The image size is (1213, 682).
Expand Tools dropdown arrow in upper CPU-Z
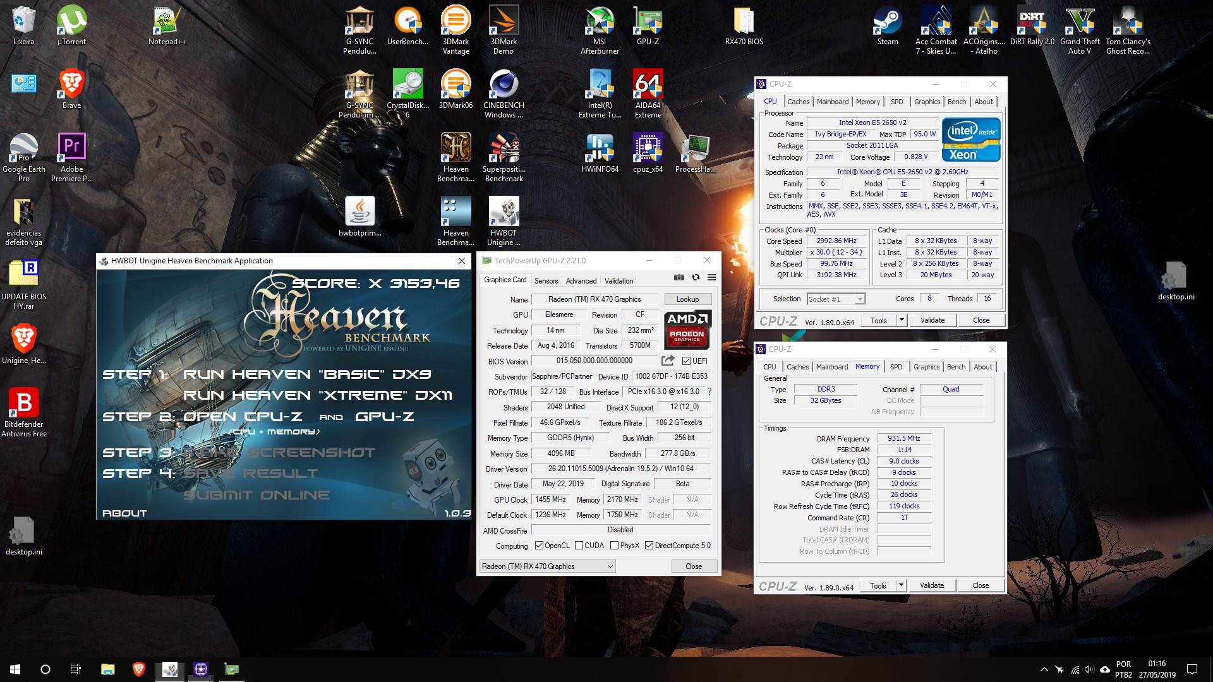(902, 321)
